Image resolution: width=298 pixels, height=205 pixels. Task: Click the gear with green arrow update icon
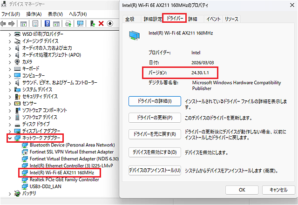pos(68,24)
